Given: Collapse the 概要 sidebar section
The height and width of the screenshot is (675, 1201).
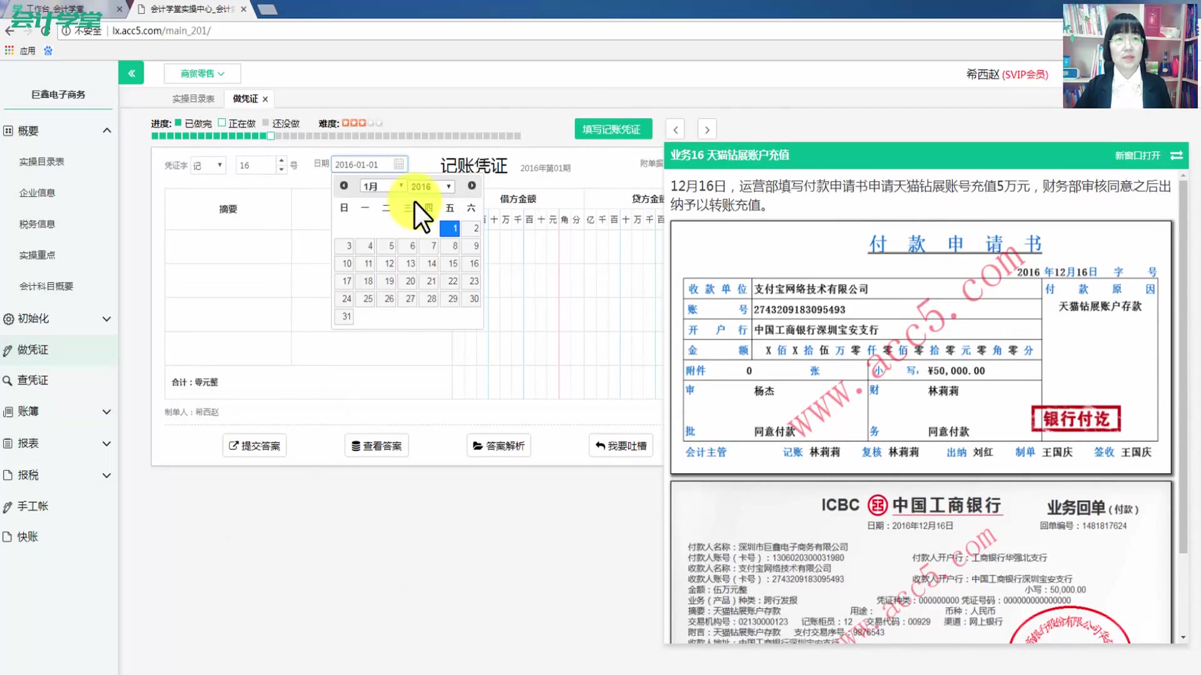Looking at the screenshot, I should pyautogui.click(x=106, y=131).
